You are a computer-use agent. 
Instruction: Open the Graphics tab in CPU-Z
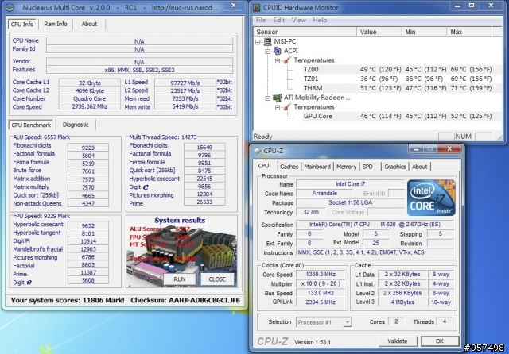coord(394,167)
